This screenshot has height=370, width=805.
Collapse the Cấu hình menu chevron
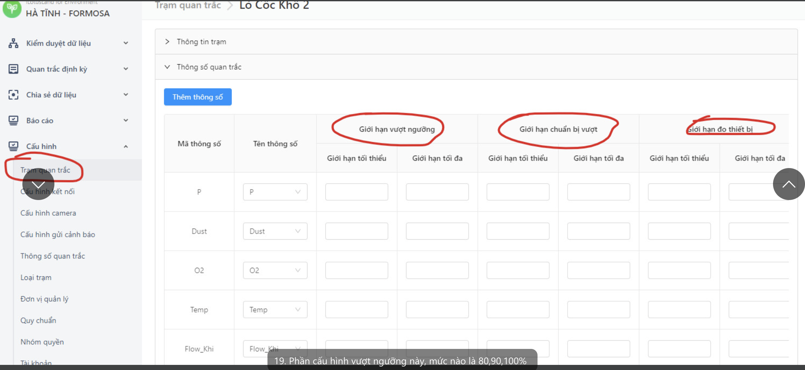pyautogui.click(x=126, y=146)
